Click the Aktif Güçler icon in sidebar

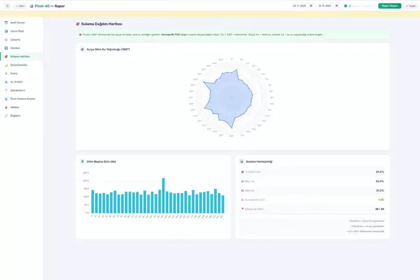(x=6, y=23)
